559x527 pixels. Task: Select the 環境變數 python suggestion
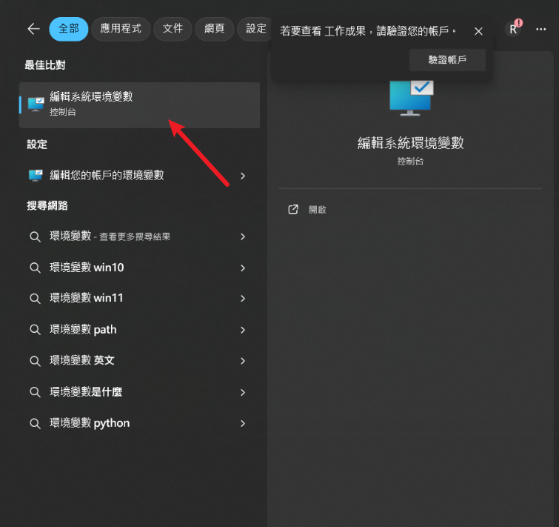[139, 423]
